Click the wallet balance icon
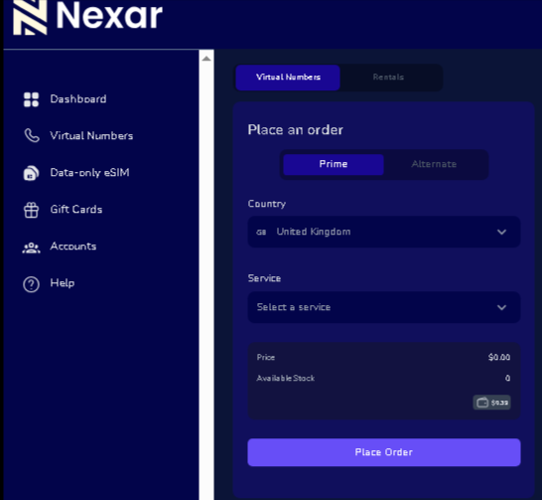Viewport: 542px width, 500px height. point(482,403)
